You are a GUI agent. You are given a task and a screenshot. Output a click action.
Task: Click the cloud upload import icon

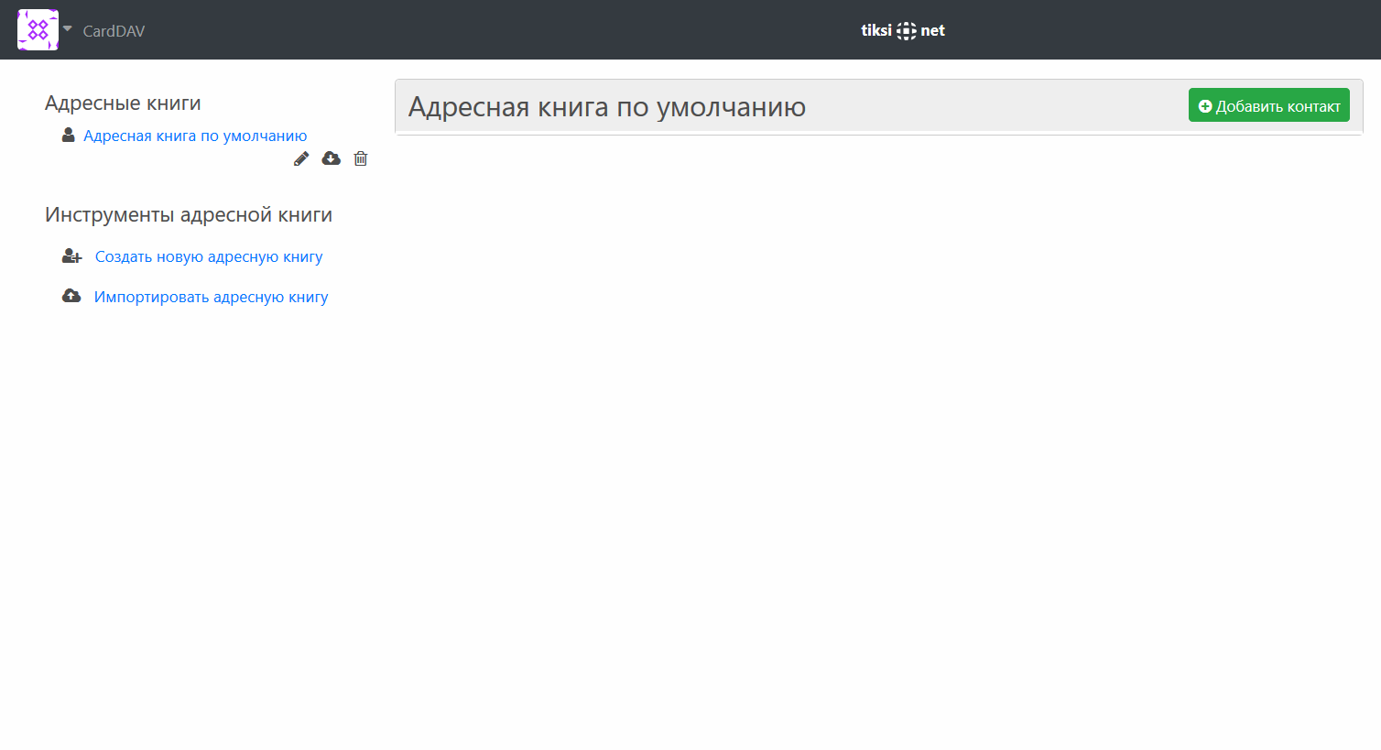pos(71,296)
